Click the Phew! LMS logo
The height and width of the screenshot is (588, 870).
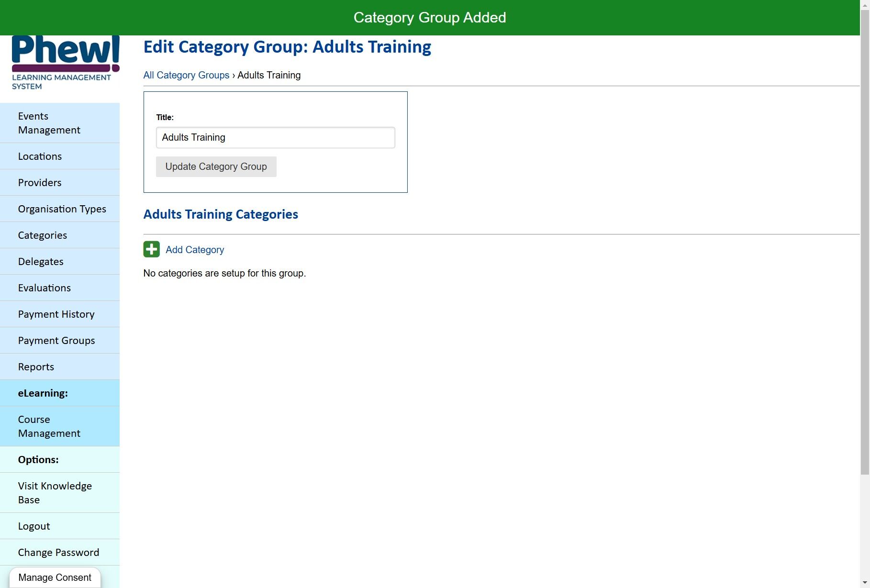coord(65,63)
